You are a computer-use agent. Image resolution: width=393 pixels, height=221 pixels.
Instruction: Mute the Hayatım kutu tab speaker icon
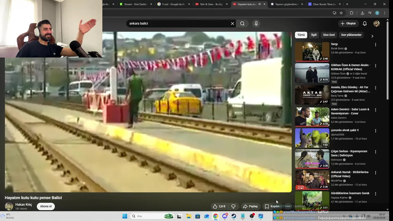pyautogui.click(x=259, y=4)
